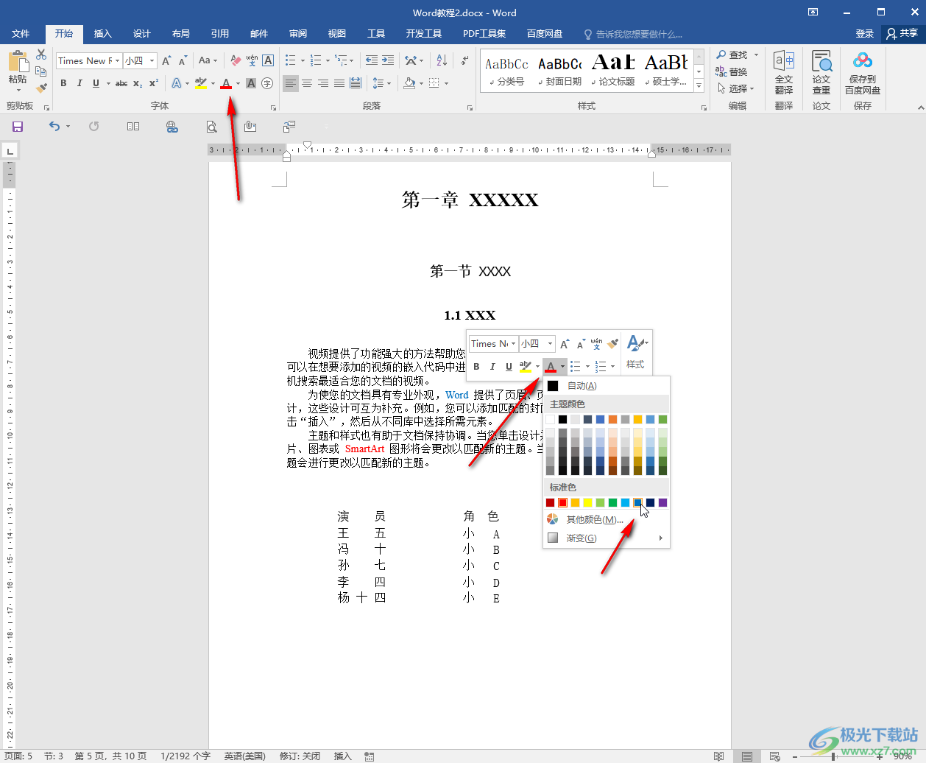Click the Undo arrow icon
This screenshot has height=763, width=926.
tap(54, 127)
